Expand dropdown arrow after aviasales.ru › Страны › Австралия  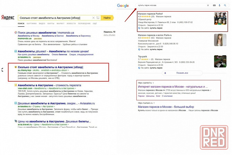tap(54, 106)
